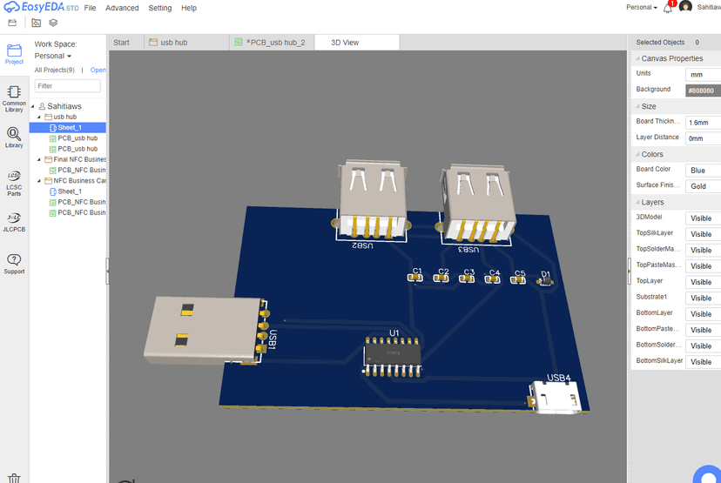Image resolution: width=721 pixels, height=483 pixels.
Task: Open the Library search icon
Action: [x=14, y=138]
